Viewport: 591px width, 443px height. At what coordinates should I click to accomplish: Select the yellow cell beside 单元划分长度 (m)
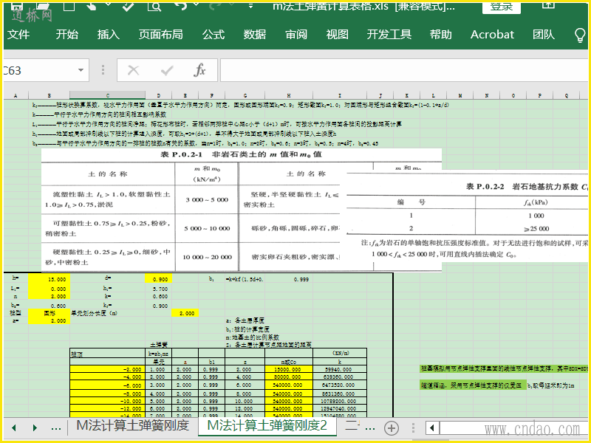[185, 313]
